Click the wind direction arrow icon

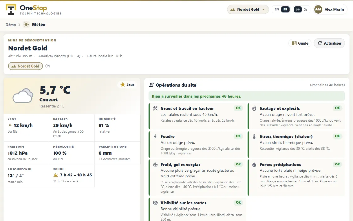point(10,125)
